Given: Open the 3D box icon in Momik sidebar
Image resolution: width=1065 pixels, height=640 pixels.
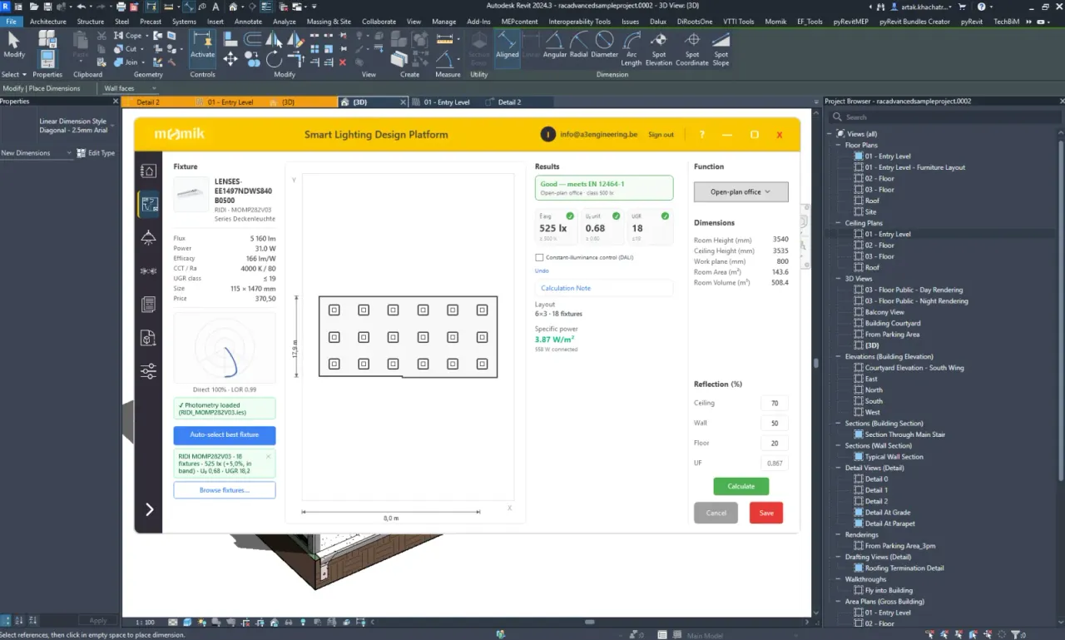Looking at the screenshot, I should (148, 338).
